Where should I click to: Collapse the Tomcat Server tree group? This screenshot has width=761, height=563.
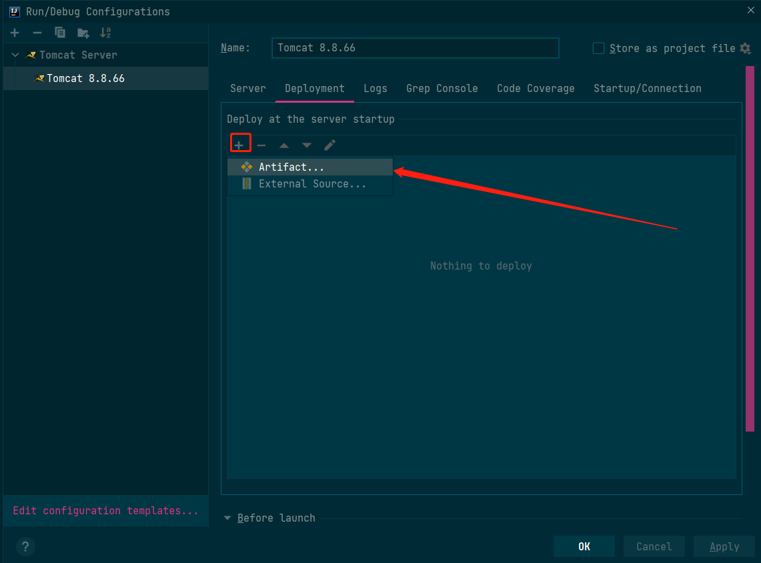point(15,55)
